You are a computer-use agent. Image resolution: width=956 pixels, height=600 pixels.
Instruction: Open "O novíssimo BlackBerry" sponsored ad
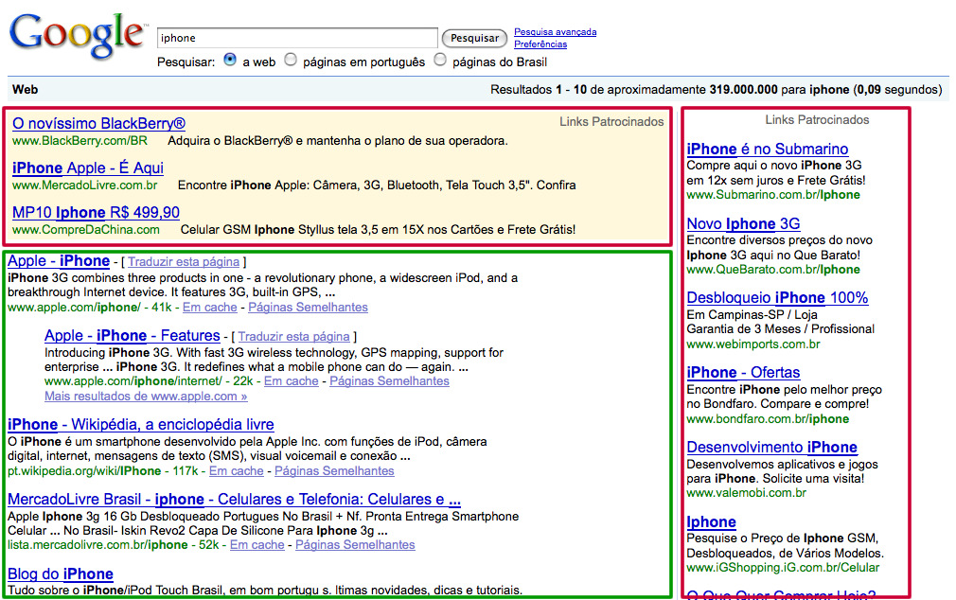coord(98,124)
